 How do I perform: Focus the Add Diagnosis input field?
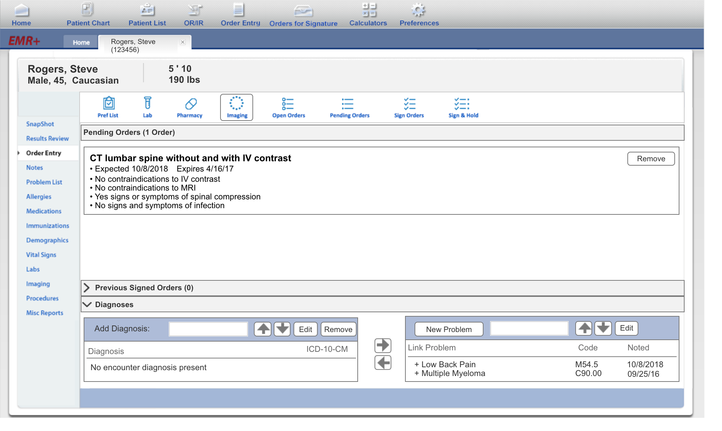click(208, 329)
